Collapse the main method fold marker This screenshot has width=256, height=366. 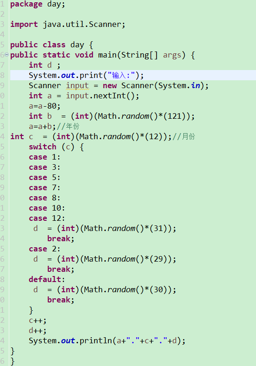(x=7, y=55)
